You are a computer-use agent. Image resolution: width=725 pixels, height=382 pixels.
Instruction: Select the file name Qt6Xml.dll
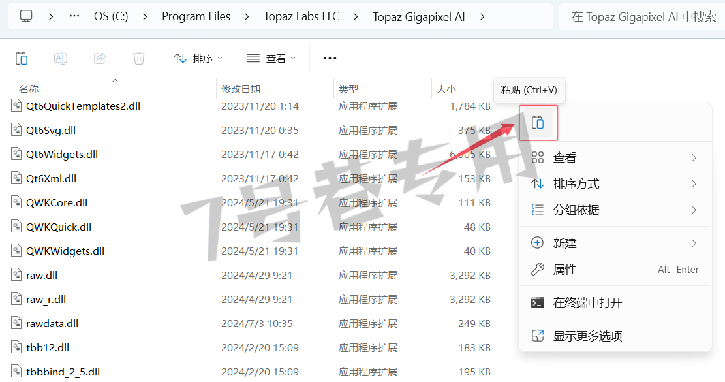52,178
